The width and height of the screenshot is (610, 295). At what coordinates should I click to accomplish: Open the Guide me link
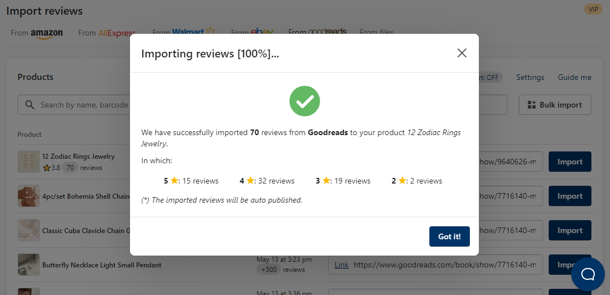(575, 77)
